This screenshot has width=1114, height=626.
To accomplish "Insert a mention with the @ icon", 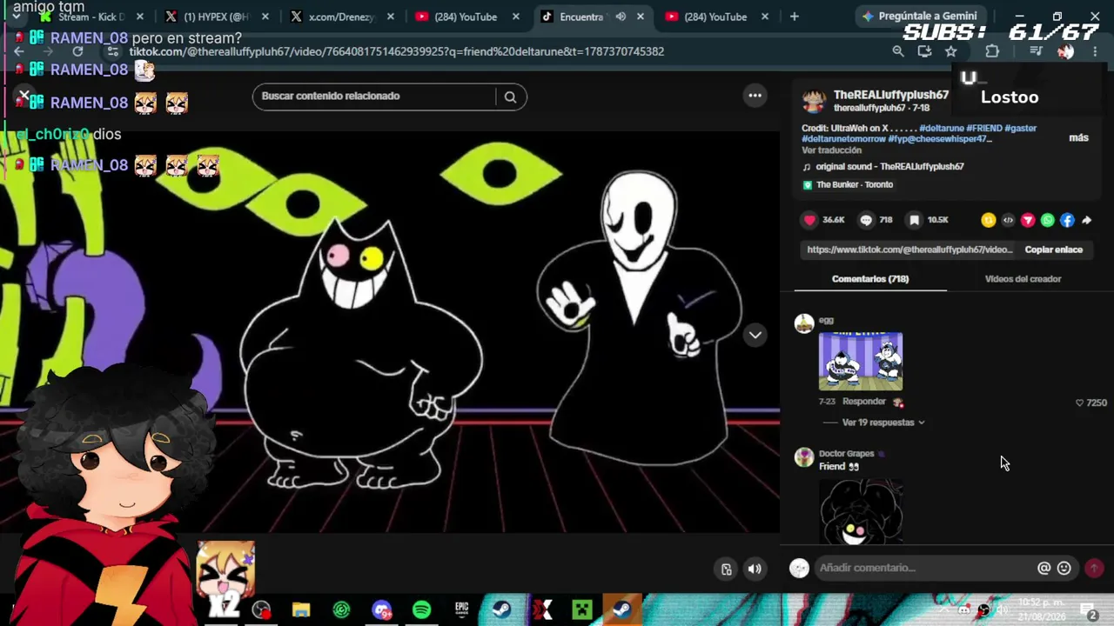I will pos(1044,568).
